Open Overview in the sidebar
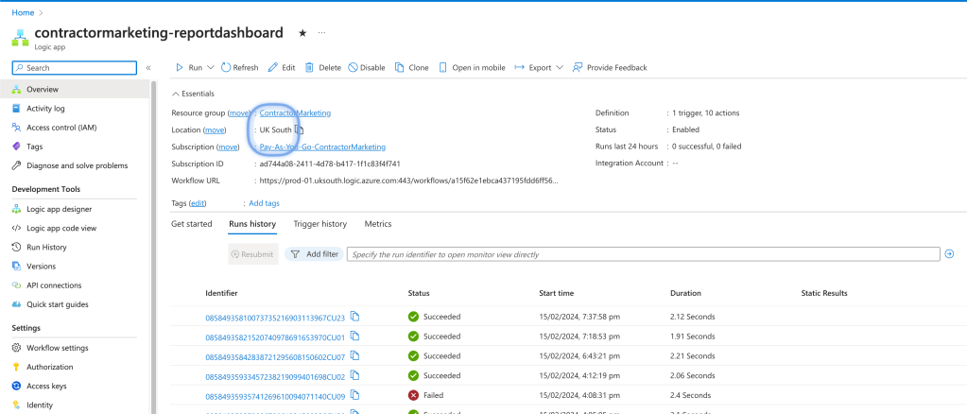The image size is (967, 414). 75,90
